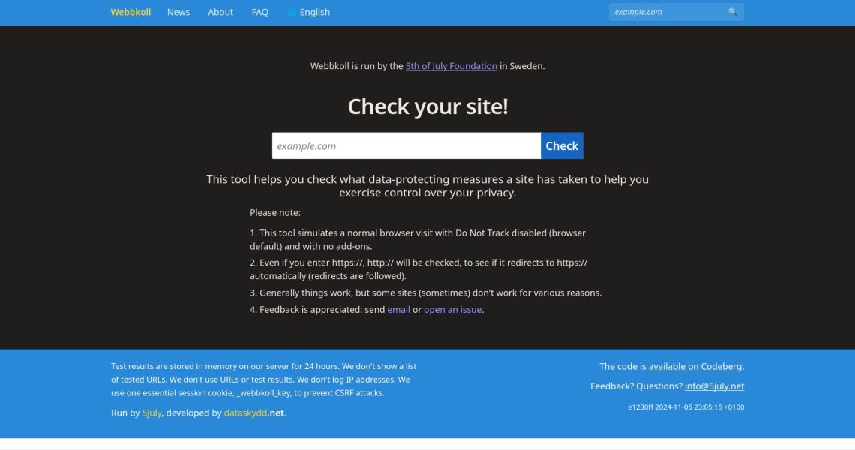Navigate to the FAQ page

(x=260, y=12)
